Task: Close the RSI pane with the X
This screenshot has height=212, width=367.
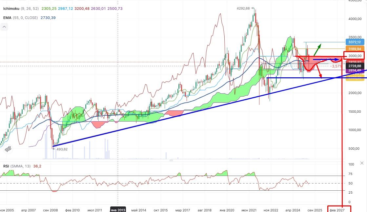Action: click(x=362, y=163)
